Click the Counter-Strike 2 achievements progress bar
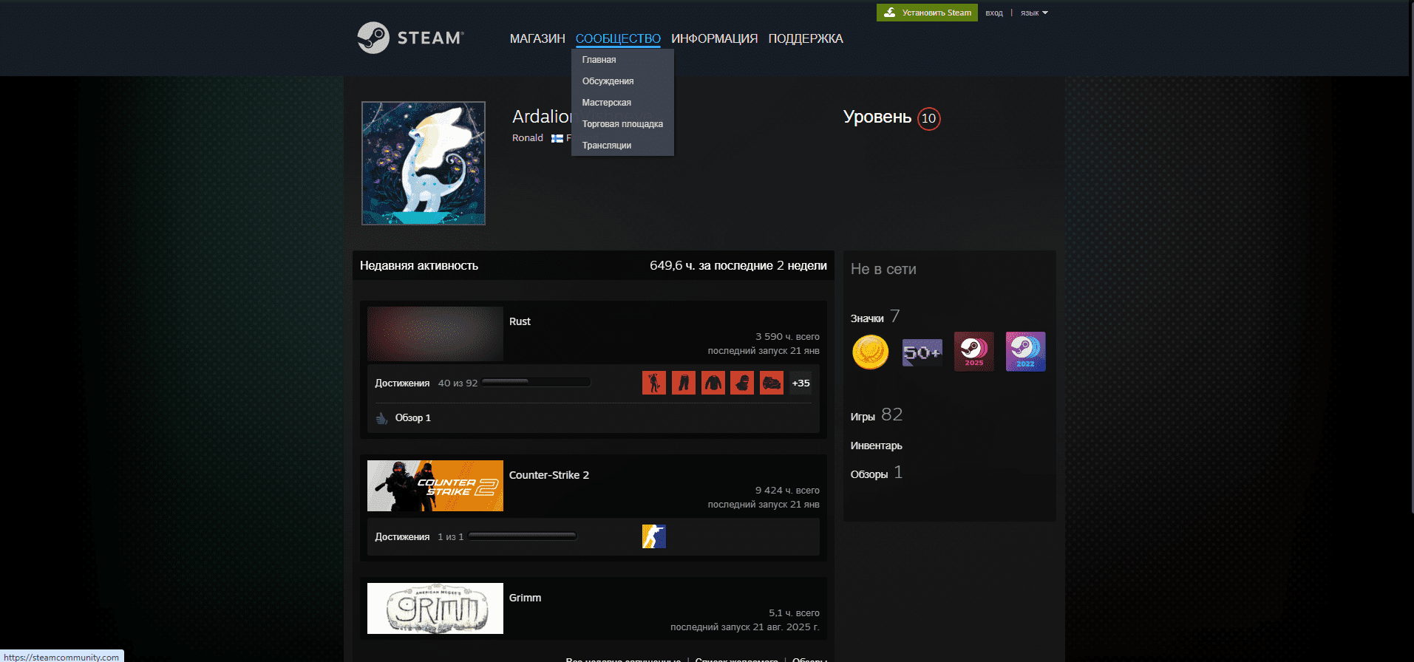Viewport: 1414px width, 662px height. pyautogui.click(x=522, y=536)
